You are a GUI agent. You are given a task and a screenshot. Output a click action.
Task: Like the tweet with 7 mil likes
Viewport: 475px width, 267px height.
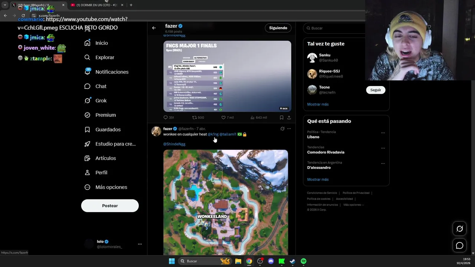(227, 118)
